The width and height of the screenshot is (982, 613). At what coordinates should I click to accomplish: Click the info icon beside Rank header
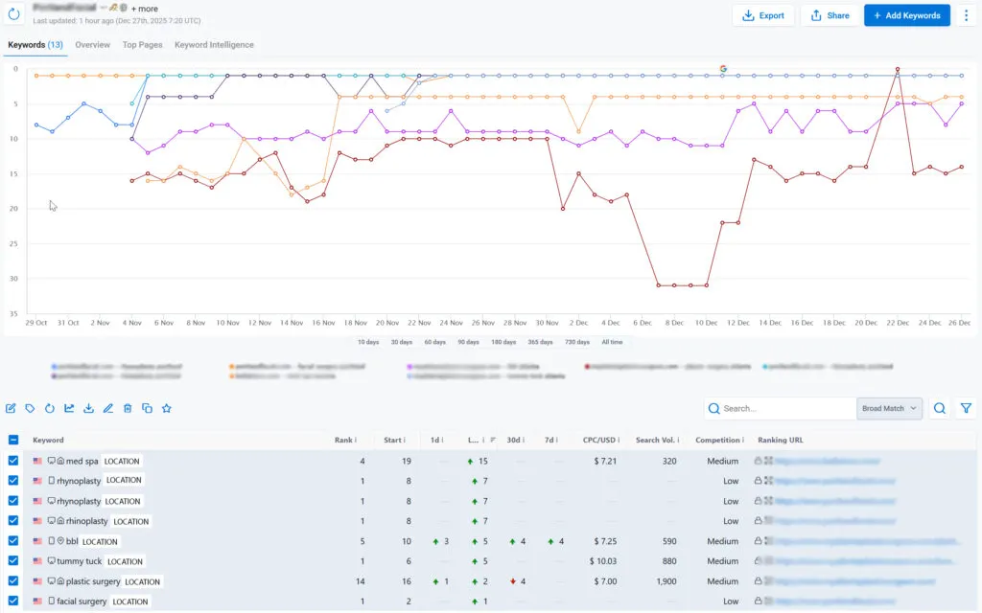pyautogui.click(x=356, y=441)
